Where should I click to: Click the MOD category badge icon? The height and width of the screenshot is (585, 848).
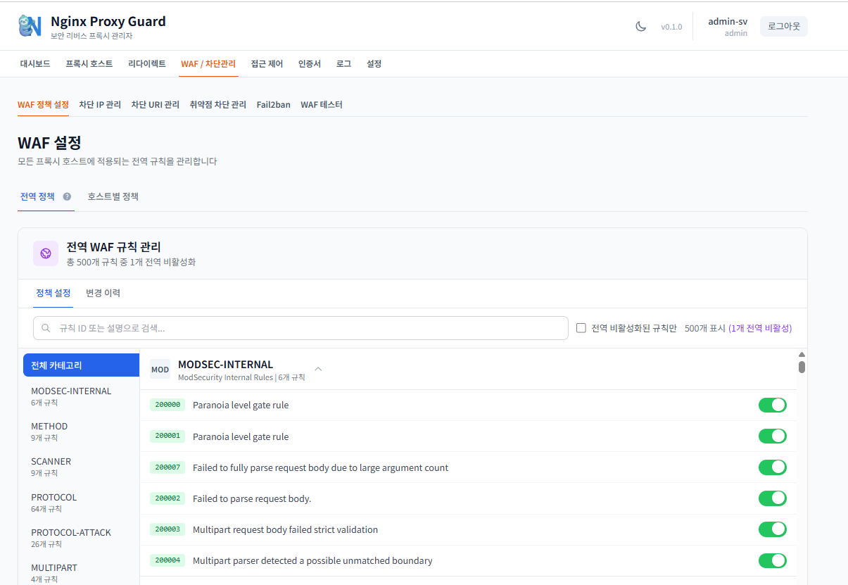[x=160, y=369]
